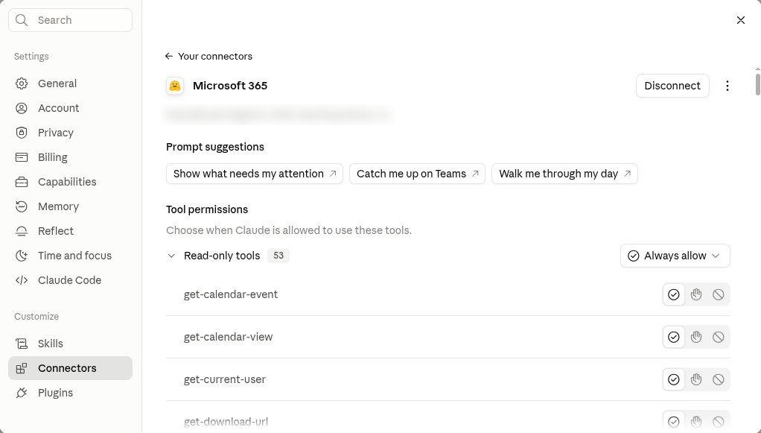Select the Connectors page

coord(71,368)
